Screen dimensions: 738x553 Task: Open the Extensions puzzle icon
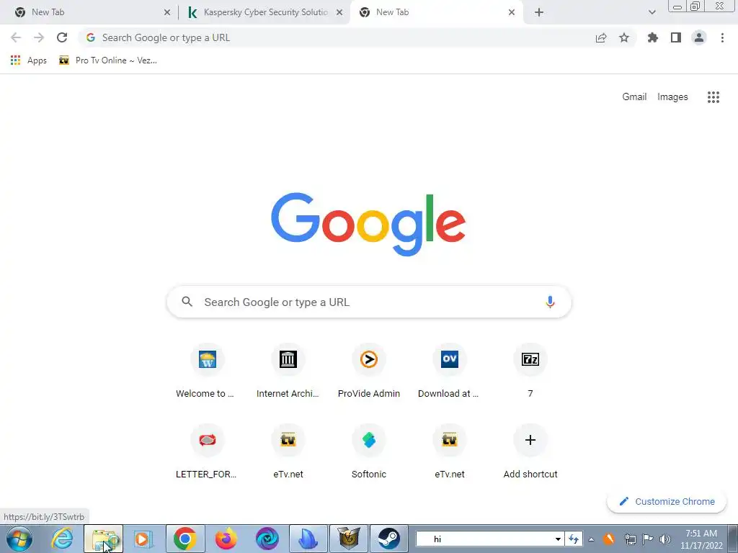653,37
